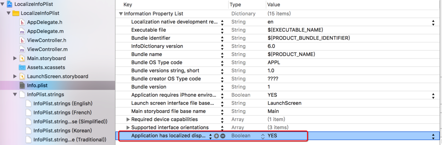Toggle the iPhone environment YES value stepper
Viewport: 442px width, 145px height.
[x=433, y=96]
